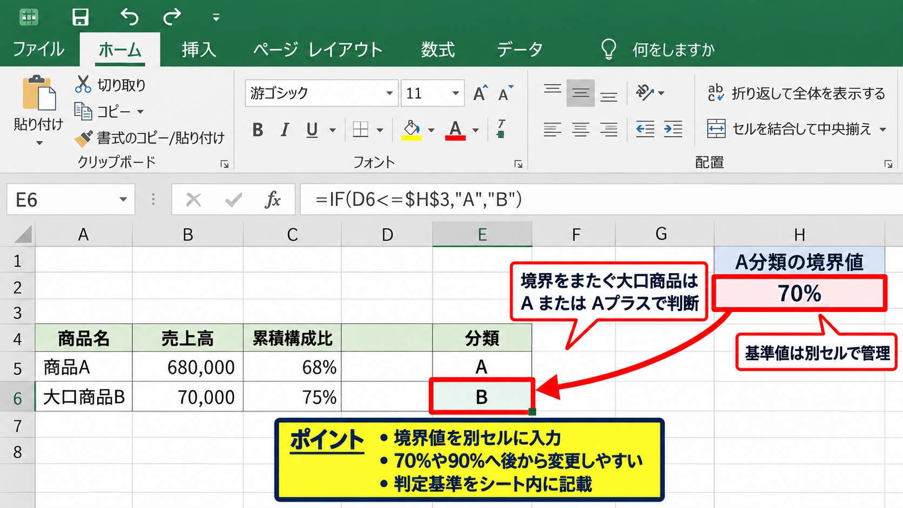903x508 pixels.
Task: Expand the underline style dropdown arrow
Action: point(332,130)
